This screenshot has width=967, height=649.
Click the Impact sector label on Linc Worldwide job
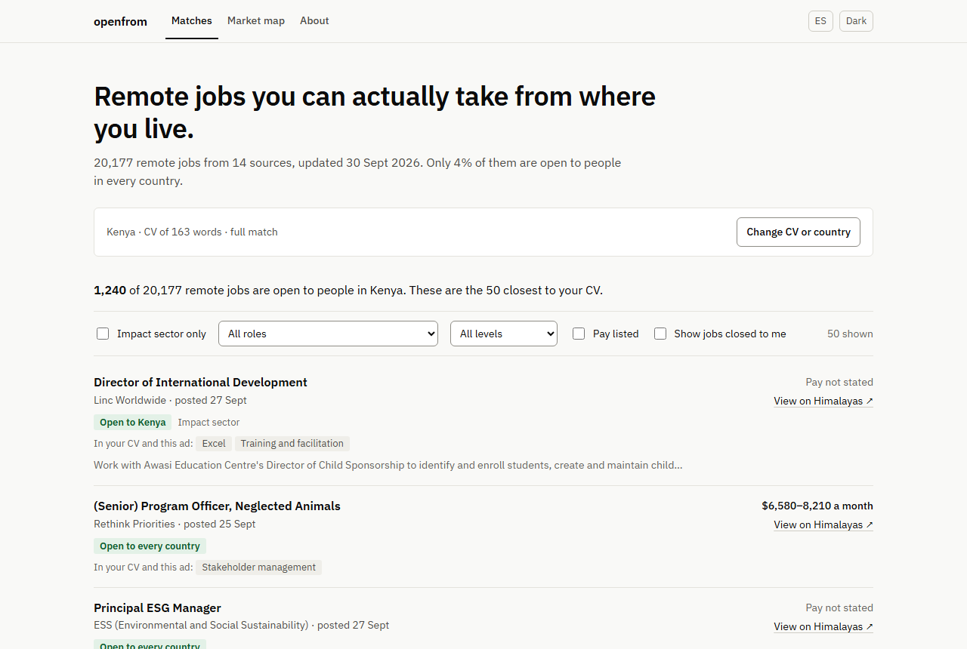pos(209,423)
